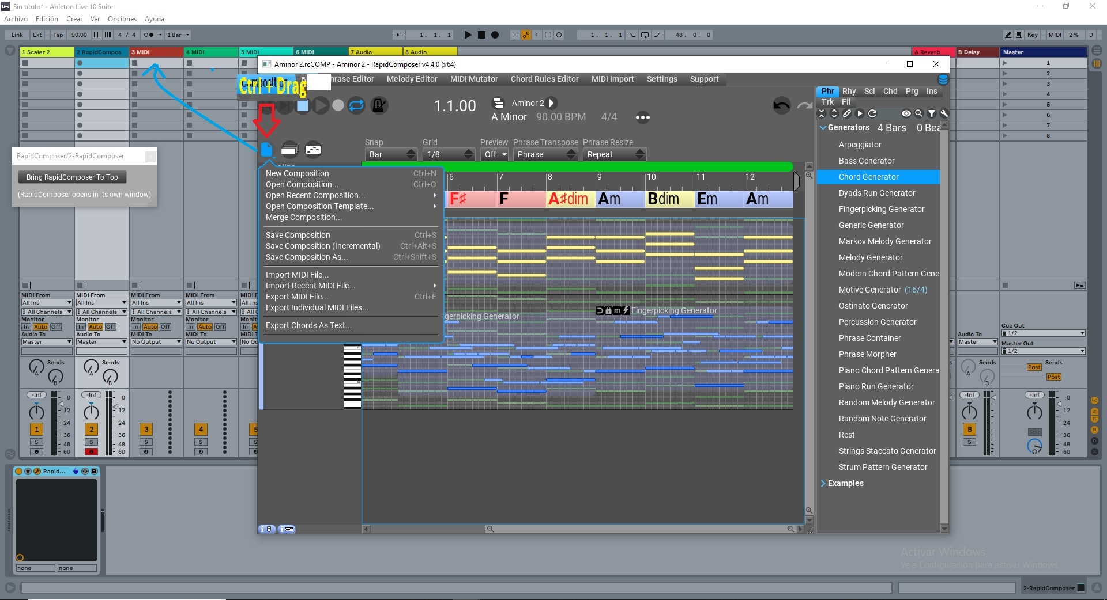Screen dimensions: 1107x600
Task: Toggle the eye visibility icon in browser
Action: pyautogui.click(x=906, y=113)
